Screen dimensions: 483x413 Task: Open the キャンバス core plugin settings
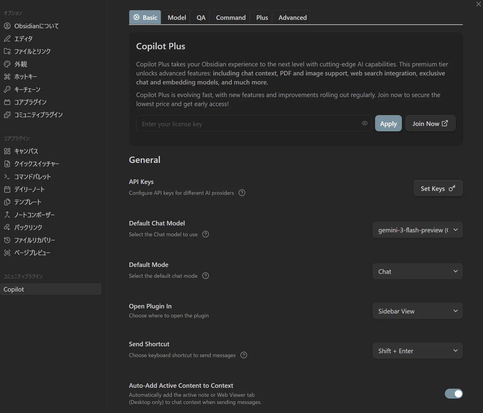tap(26, 151)
